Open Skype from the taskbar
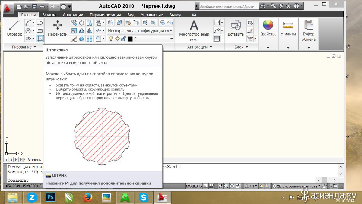Screen dimensions: 362x204 pyautogui.click(x=144, y=197)
